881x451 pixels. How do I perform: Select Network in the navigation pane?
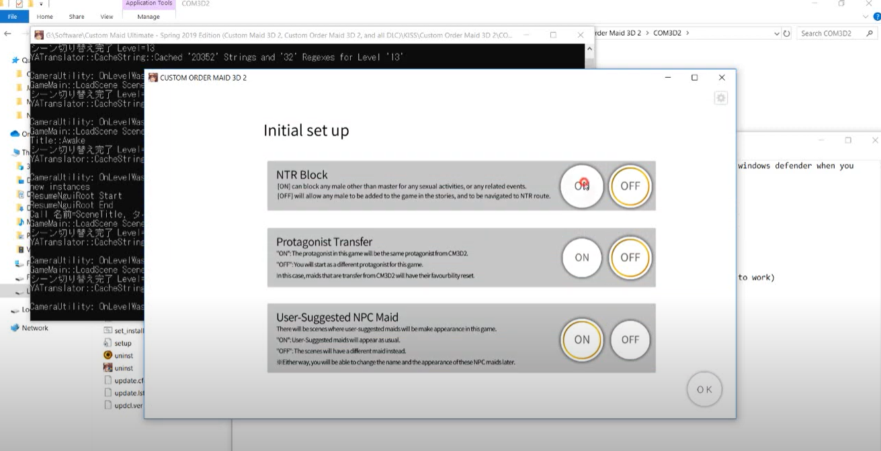(35, 328)
